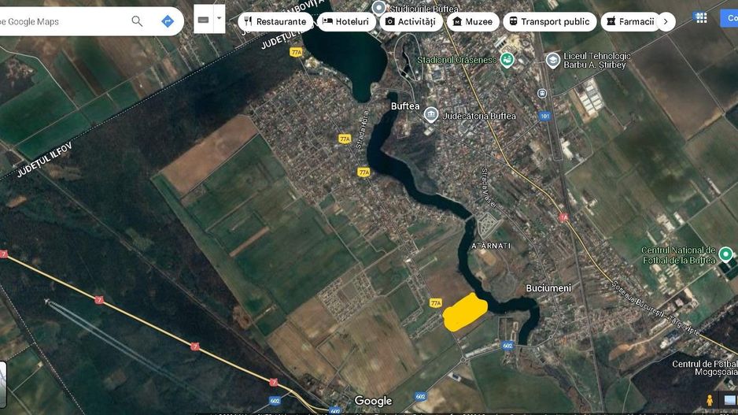
Task: Click the 1A road shield
Action: point(563,217)
